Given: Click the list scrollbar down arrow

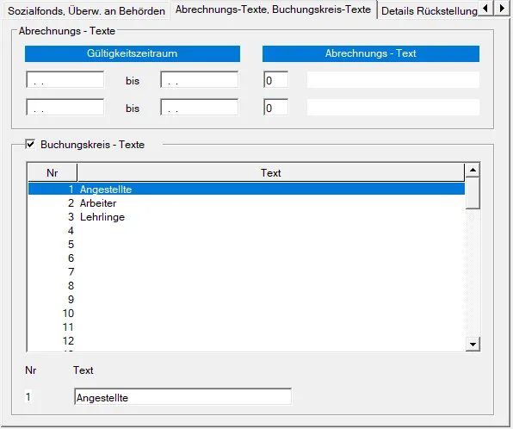Looking at the screenshot, I should point(473,345).
